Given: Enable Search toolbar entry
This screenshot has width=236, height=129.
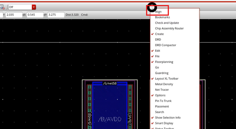Looking at the screenshot, I should (175, 112).
